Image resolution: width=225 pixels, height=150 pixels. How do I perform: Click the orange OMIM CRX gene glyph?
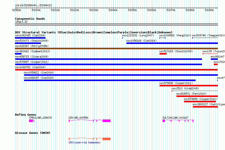coord(90,139)
